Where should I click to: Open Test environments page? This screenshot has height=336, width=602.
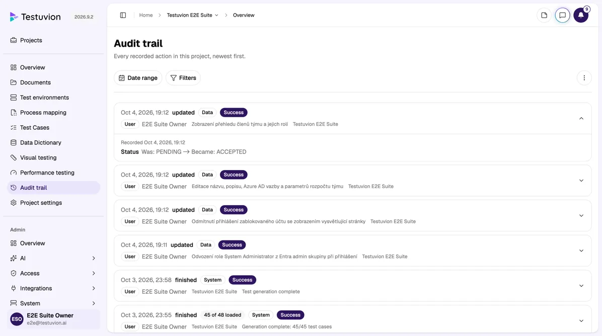point(54,98)
